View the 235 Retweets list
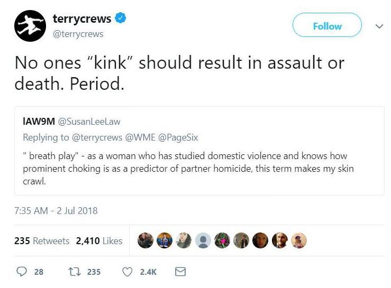 pos(42,240)
